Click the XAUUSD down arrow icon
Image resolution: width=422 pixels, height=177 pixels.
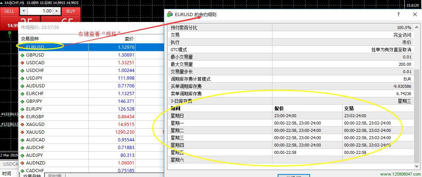pos(22,132)
